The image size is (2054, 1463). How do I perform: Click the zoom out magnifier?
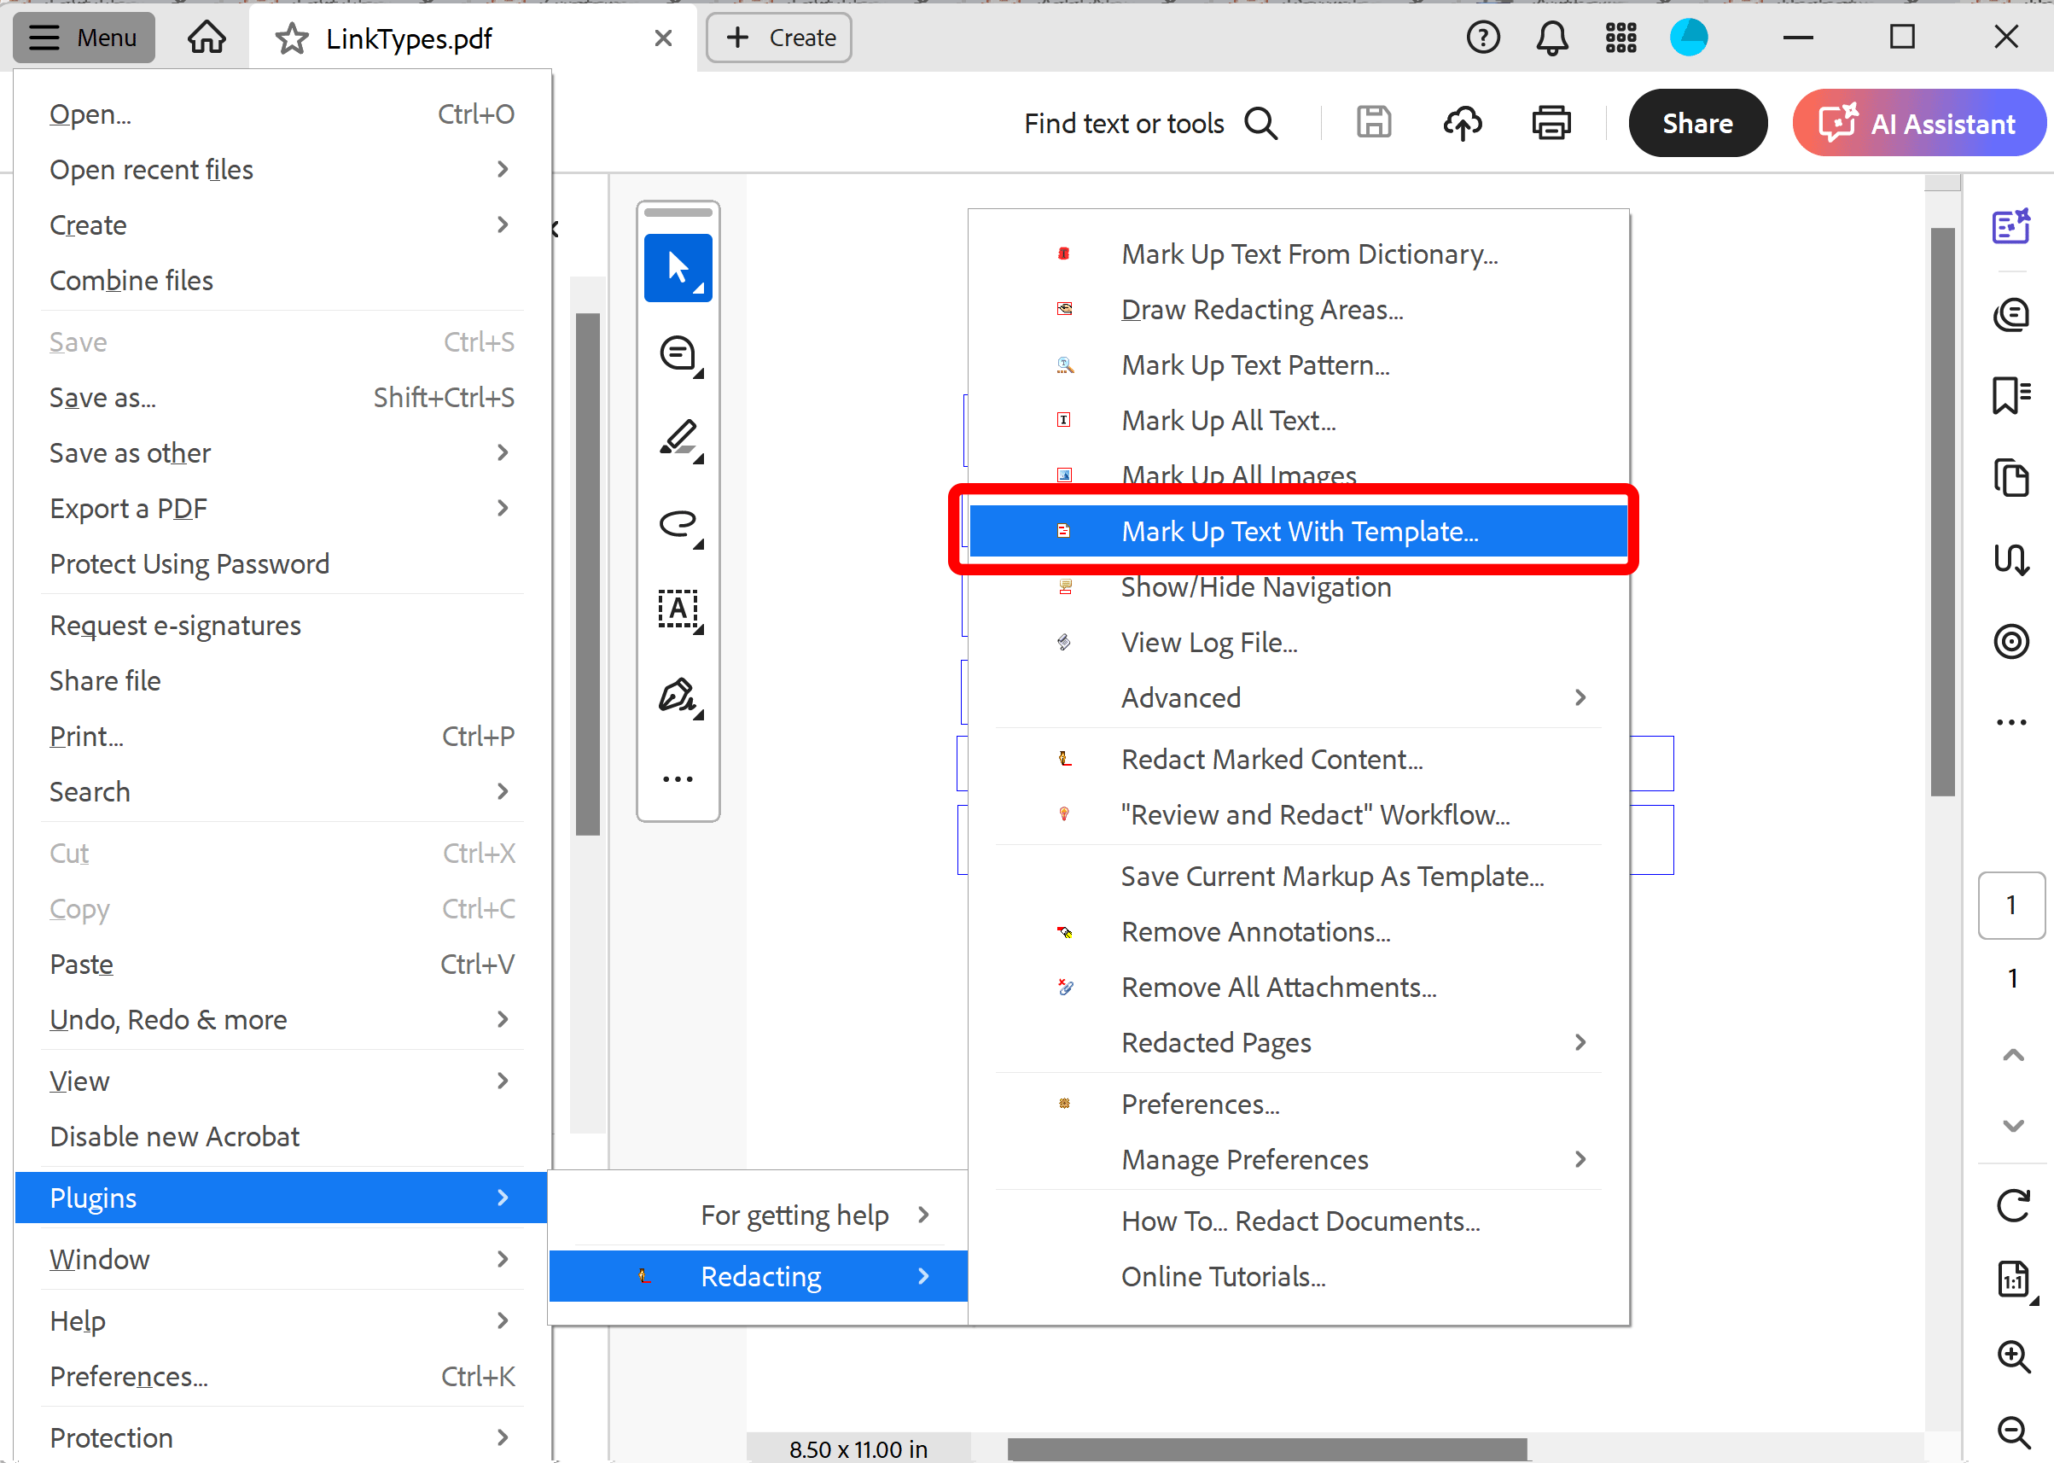coord(2012,1431)
